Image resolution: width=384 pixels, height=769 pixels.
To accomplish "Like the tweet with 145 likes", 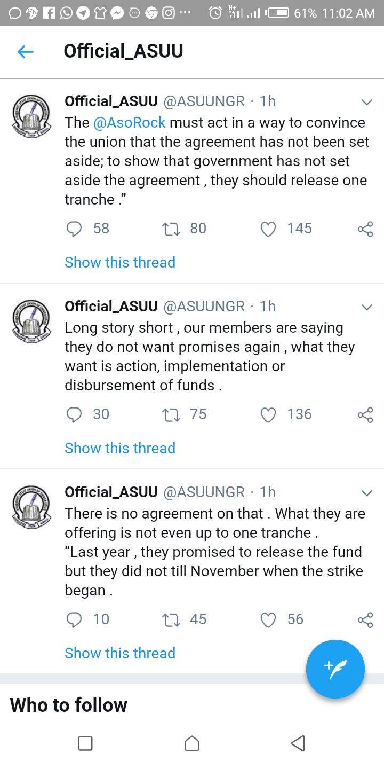I will (268, 229).
